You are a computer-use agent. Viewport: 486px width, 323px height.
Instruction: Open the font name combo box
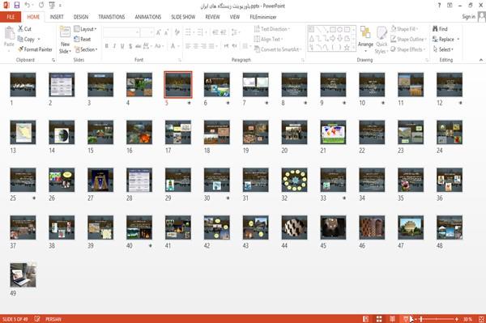(121, 32)
